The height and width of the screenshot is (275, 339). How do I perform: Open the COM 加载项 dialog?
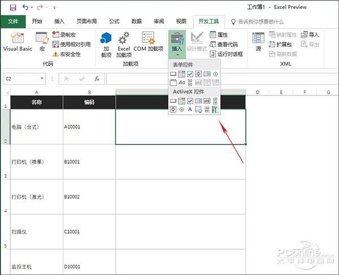pyautogui.click(x=148, y=44)
